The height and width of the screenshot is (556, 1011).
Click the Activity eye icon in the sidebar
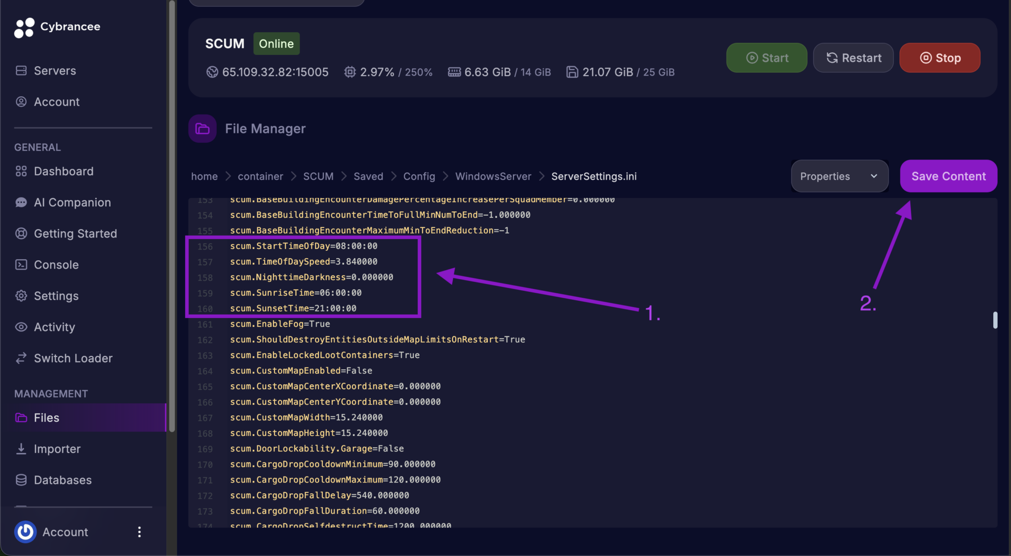[x=21, y=327]
